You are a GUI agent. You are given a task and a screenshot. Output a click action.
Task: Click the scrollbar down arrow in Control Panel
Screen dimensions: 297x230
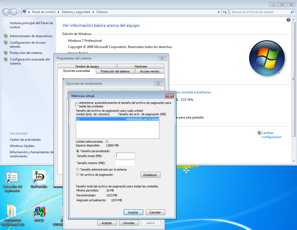pos(293,161)
